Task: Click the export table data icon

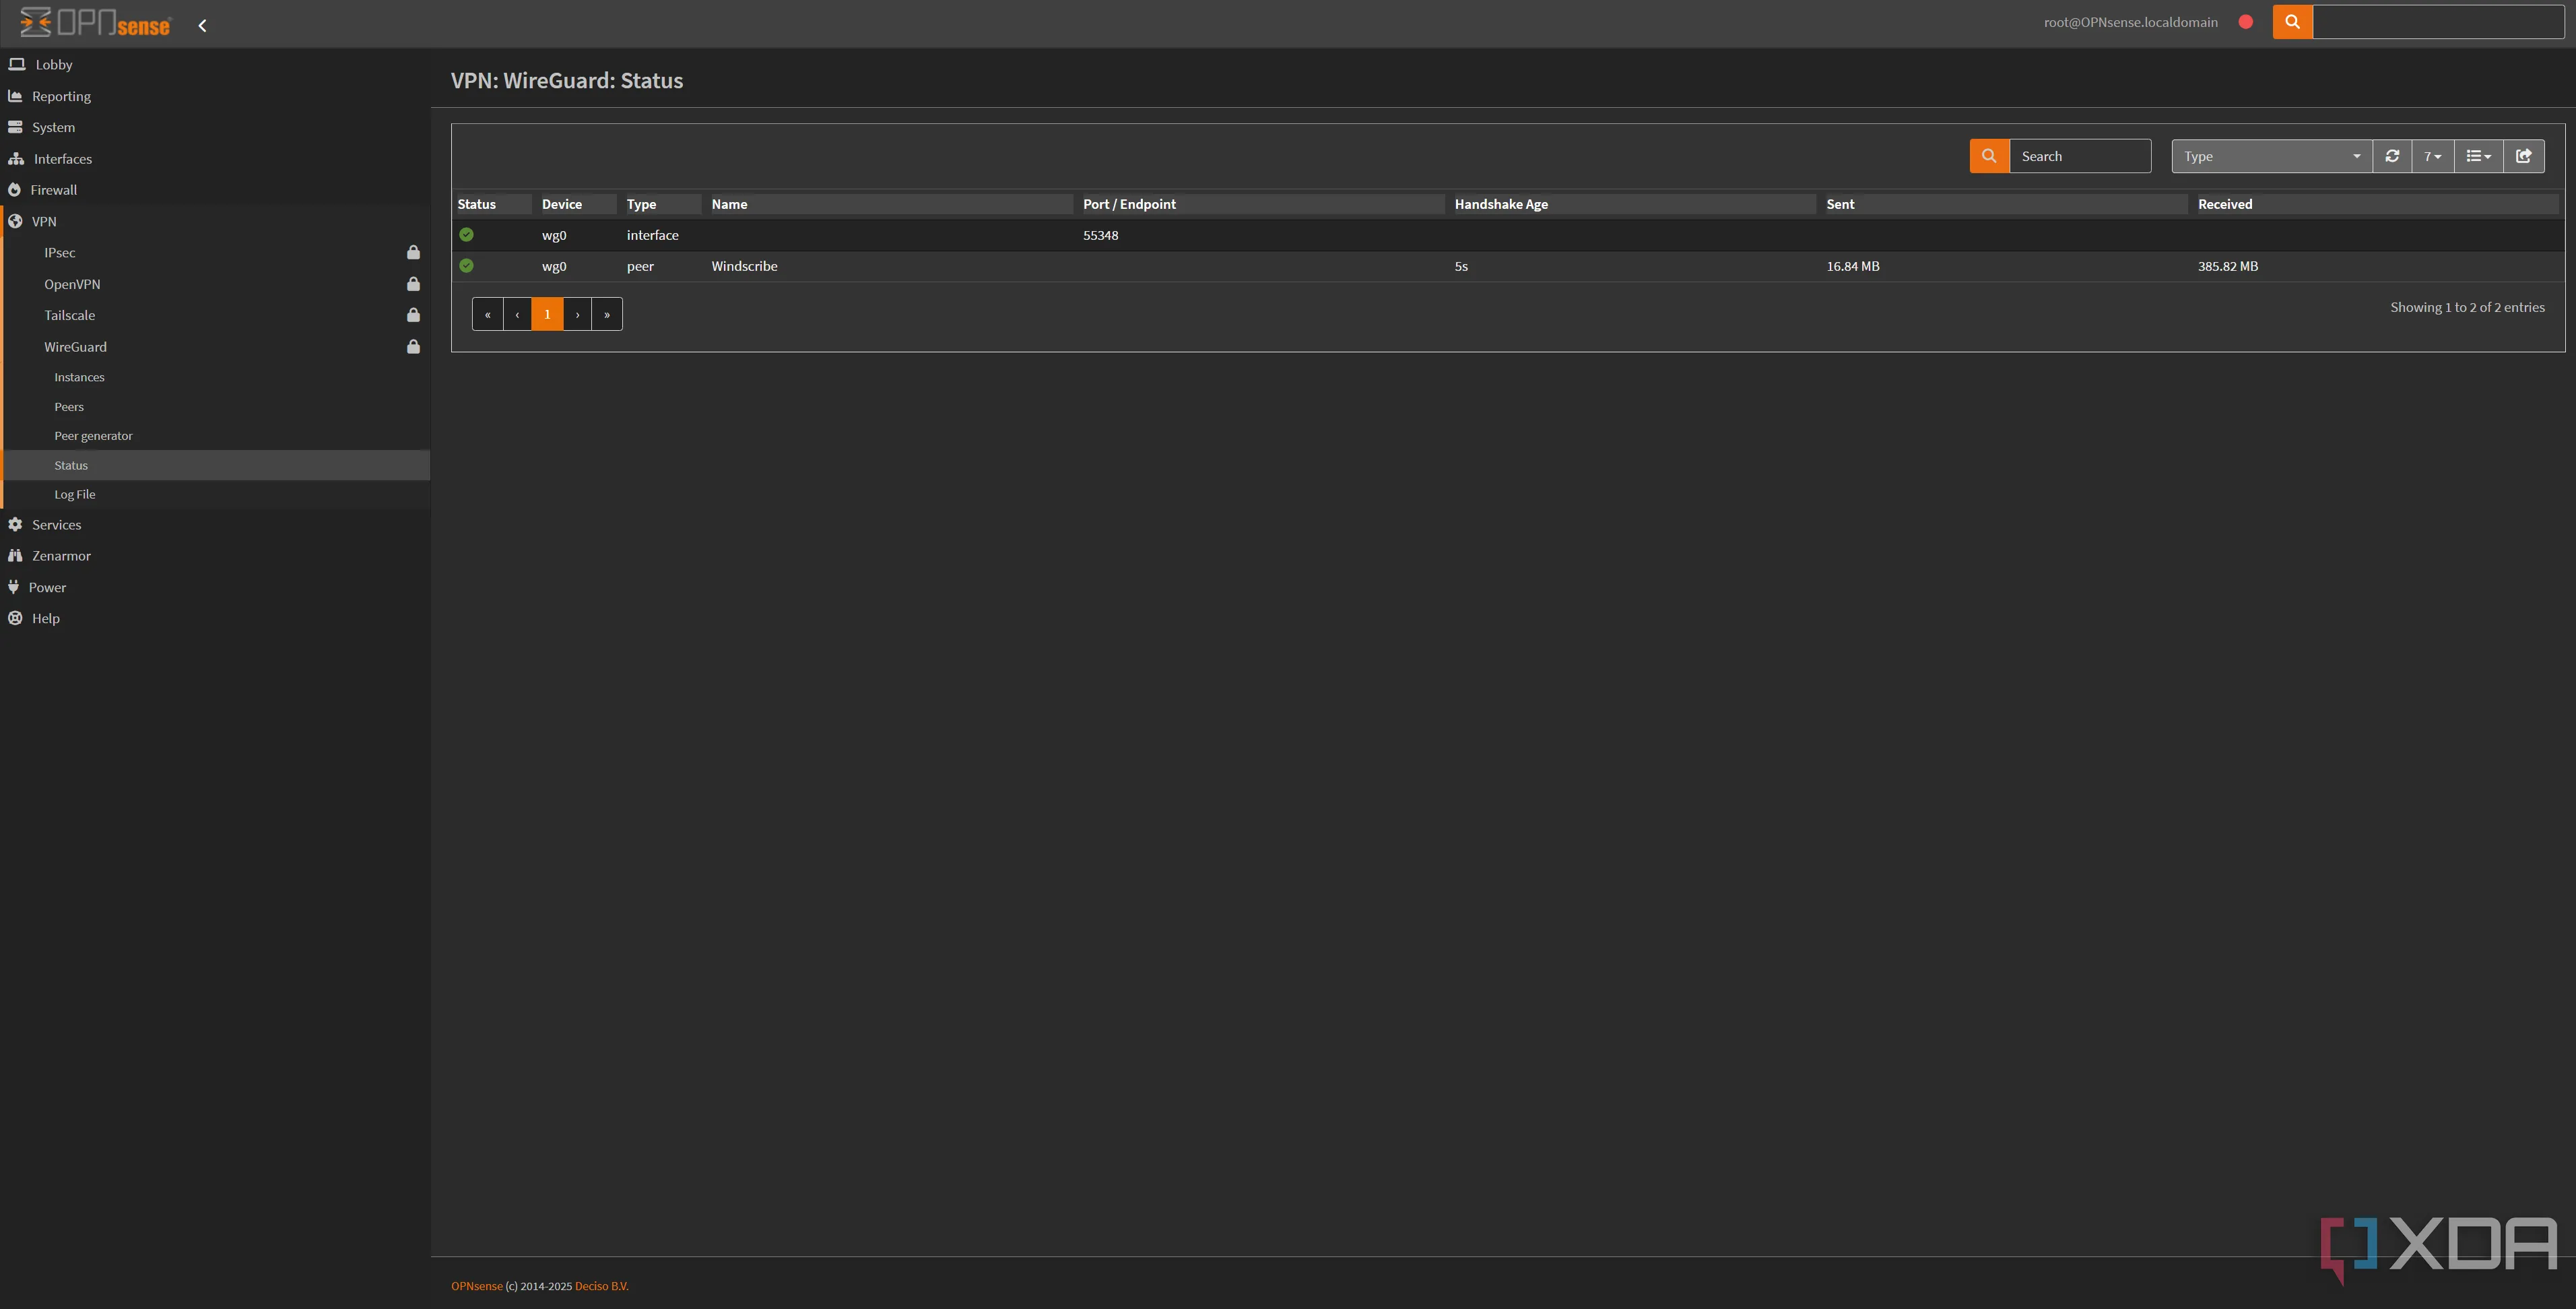Action: [2524, 156]
